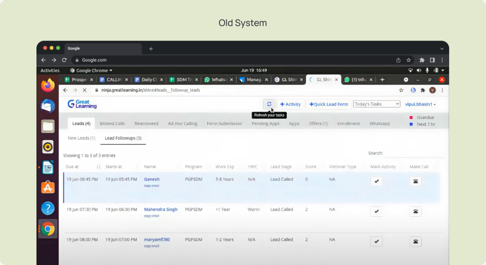
Task: Open the Ganesh lead link
Action: (152, 179)
